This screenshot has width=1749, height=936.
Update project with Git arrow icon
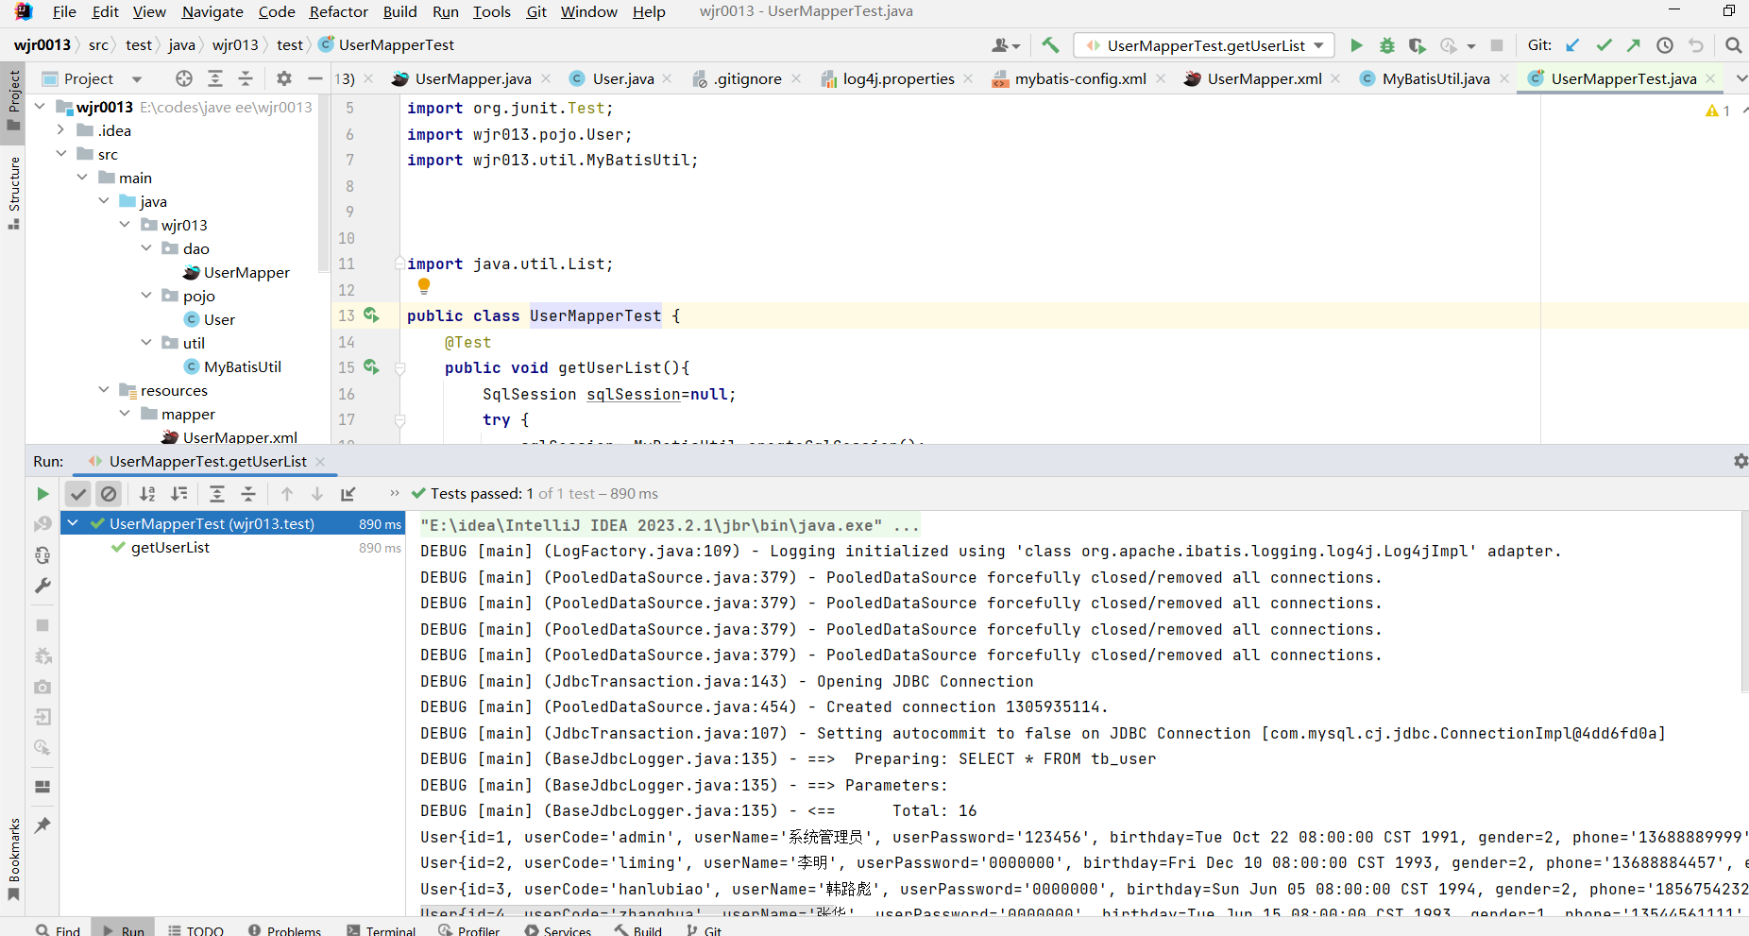[1572, 45]
